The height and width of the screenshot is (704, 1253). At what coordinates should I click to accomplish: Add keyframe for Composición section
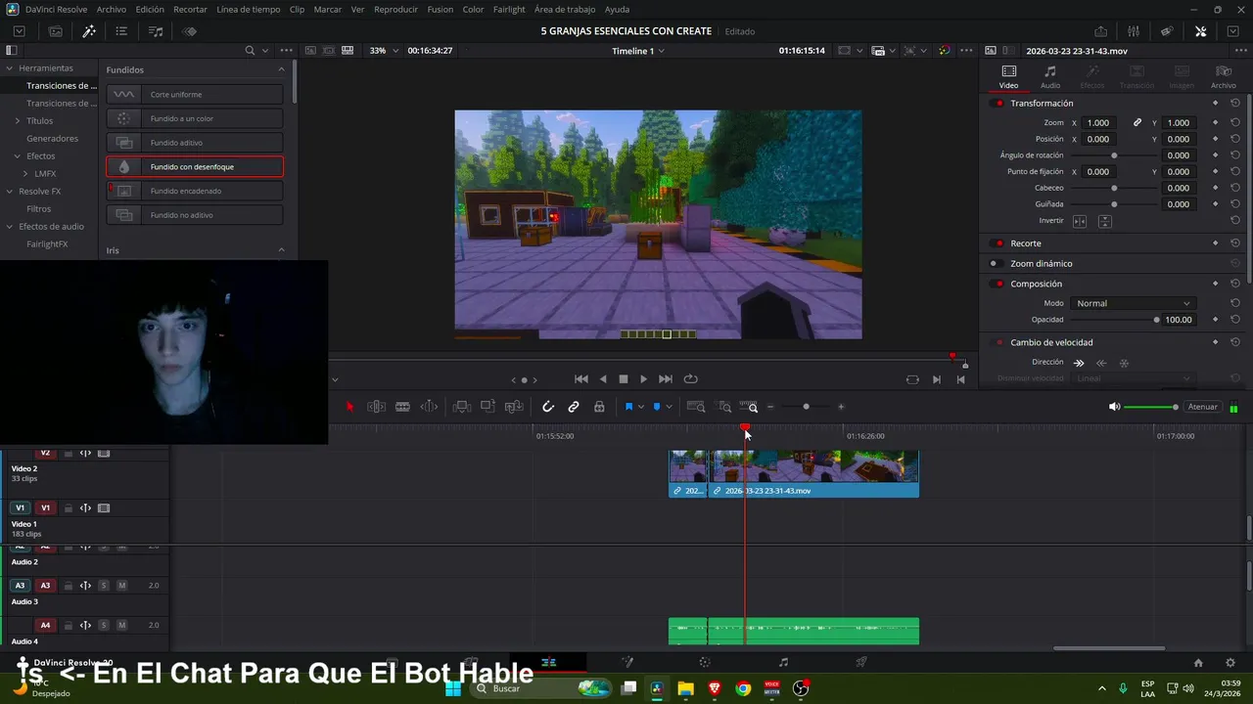click(x=1215, y=284)
